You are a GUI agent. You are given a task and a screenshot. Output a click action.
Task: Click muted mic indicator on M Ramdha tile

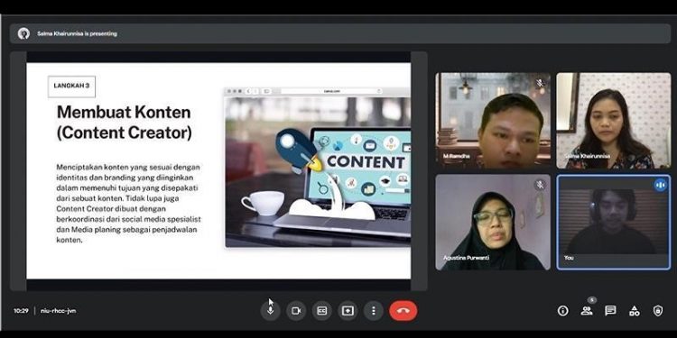click(540, 83)
